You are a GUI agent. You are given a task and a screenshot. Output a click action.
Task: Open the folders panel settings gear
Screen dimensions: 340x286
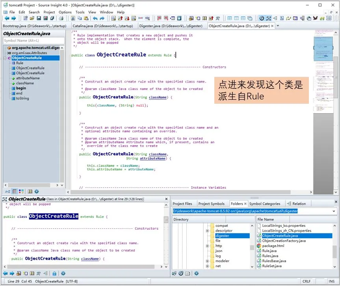(197, 273)
